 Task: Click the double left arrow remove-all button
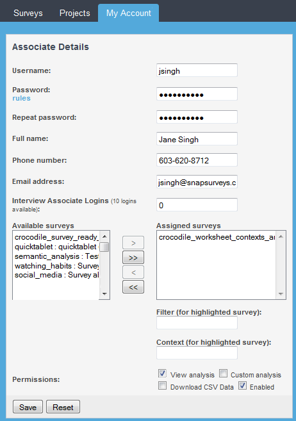[133, 287]
